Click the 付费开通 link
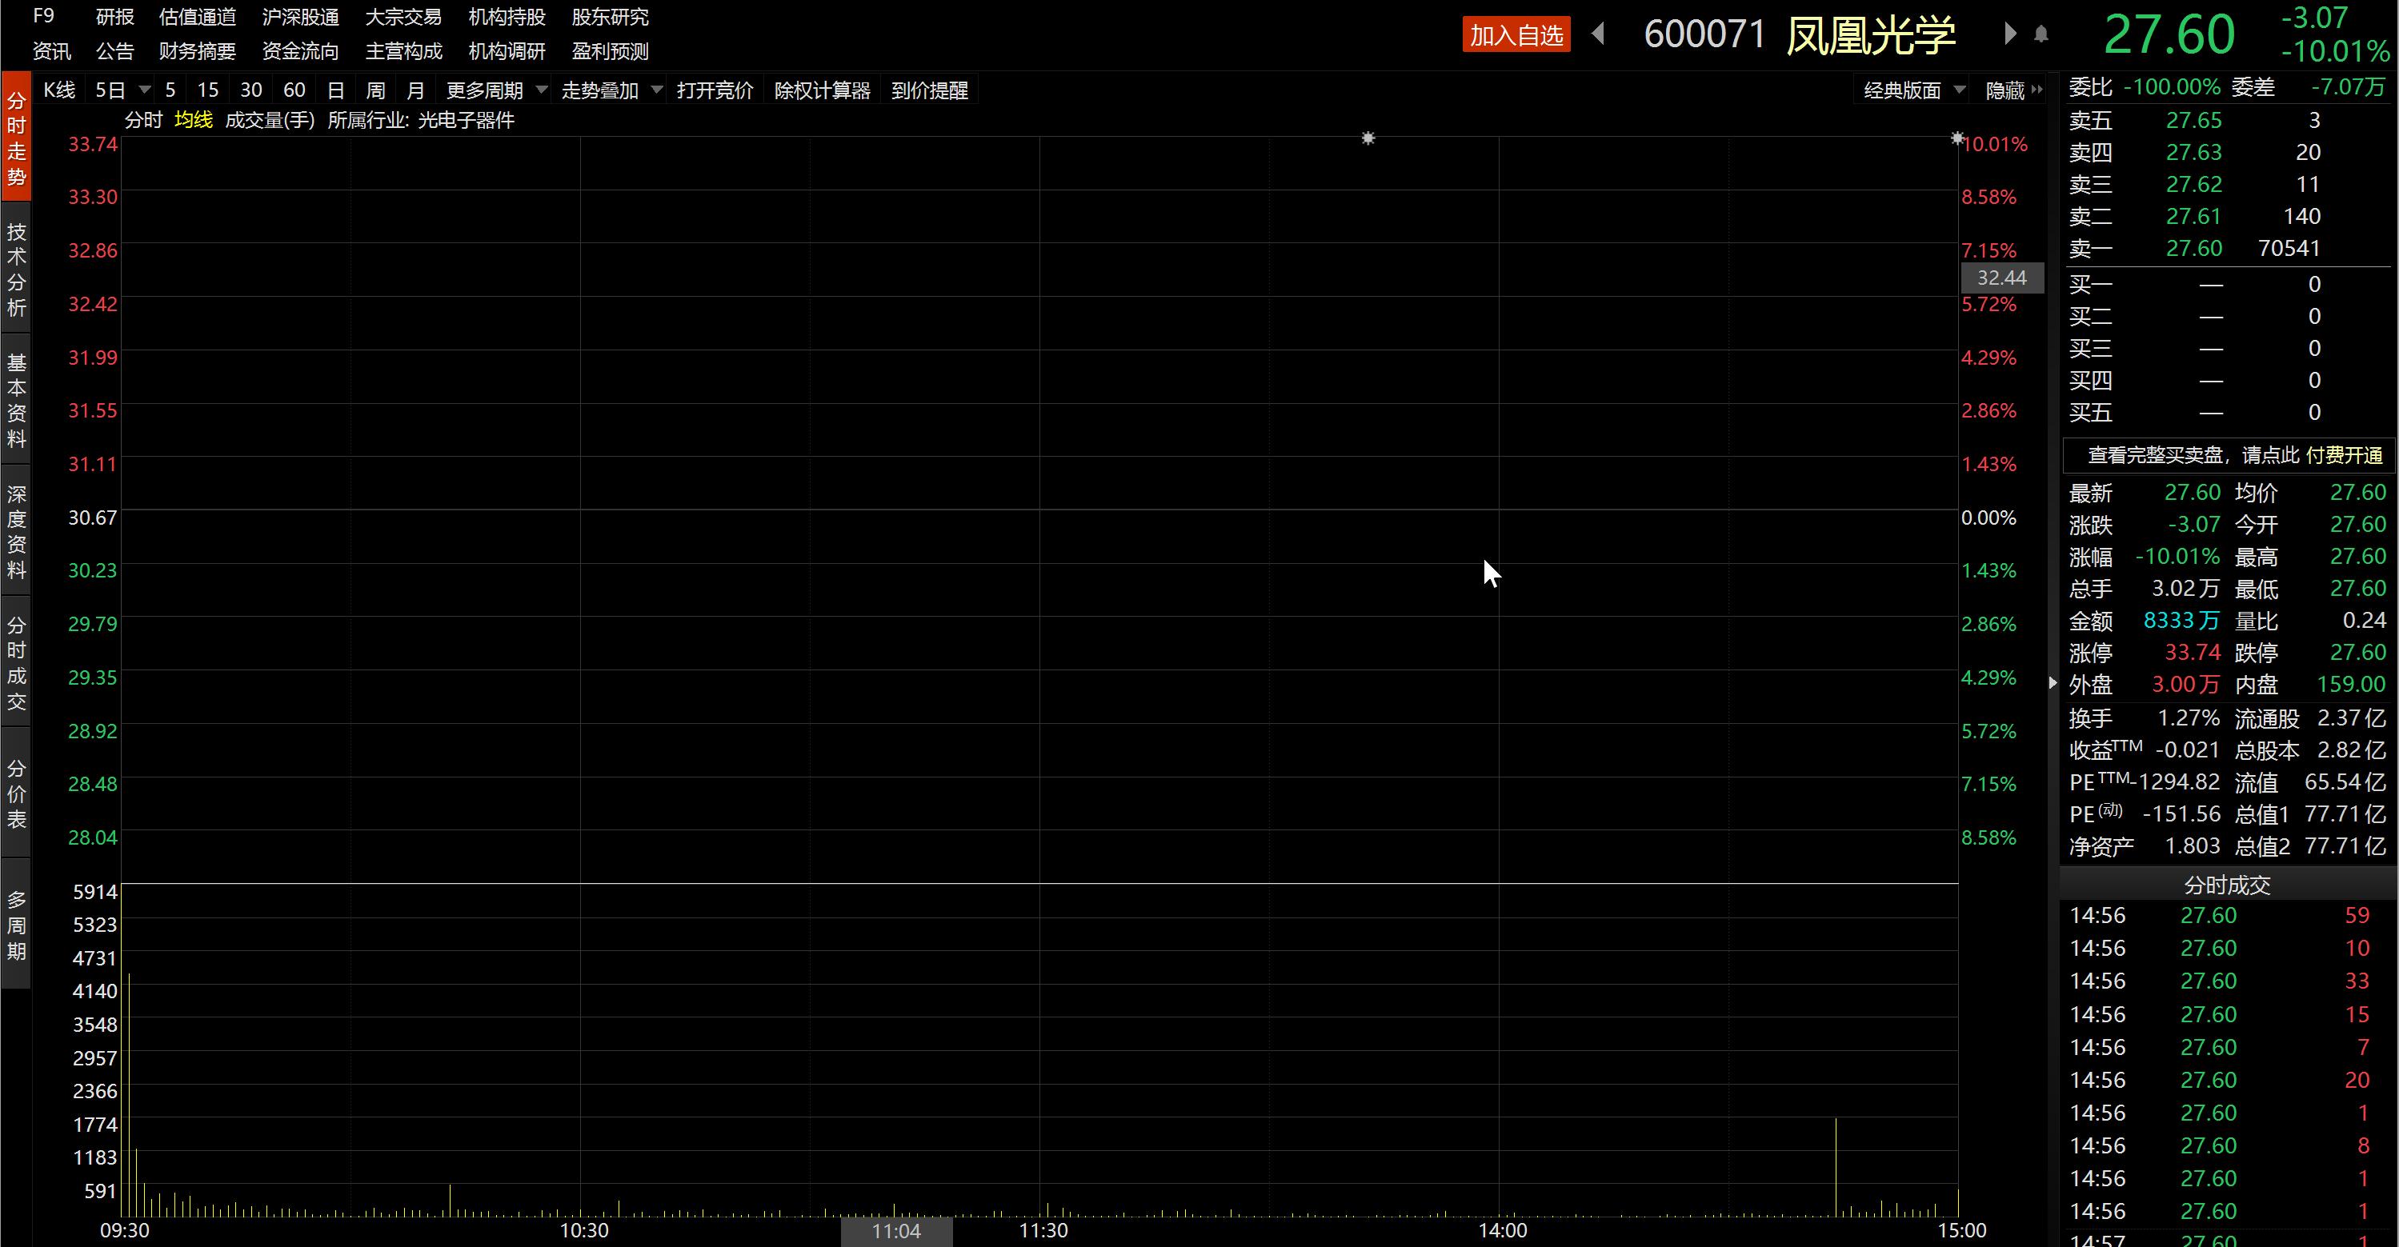Viewport: 2399px width, 1247px height. (2344, 455)
